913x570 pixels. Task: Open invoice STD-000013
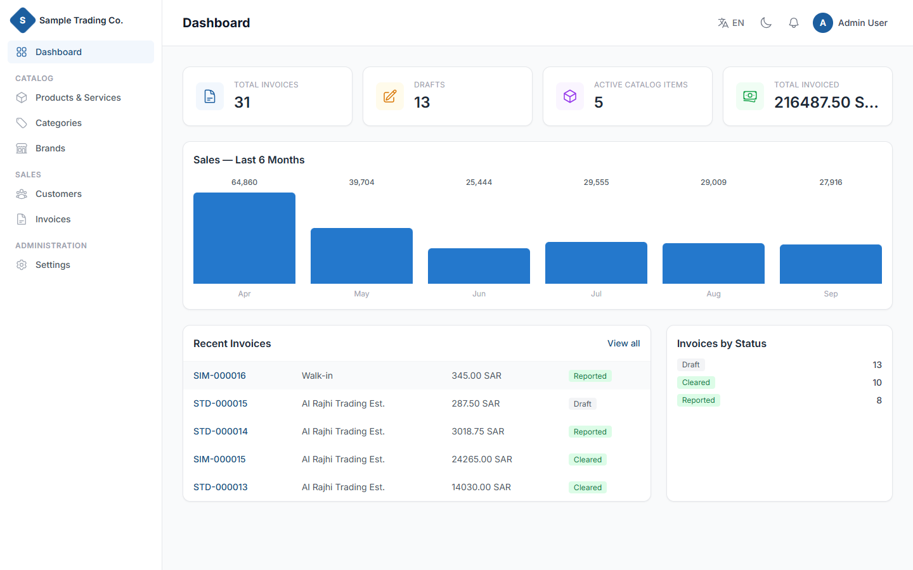click(221, 487)
